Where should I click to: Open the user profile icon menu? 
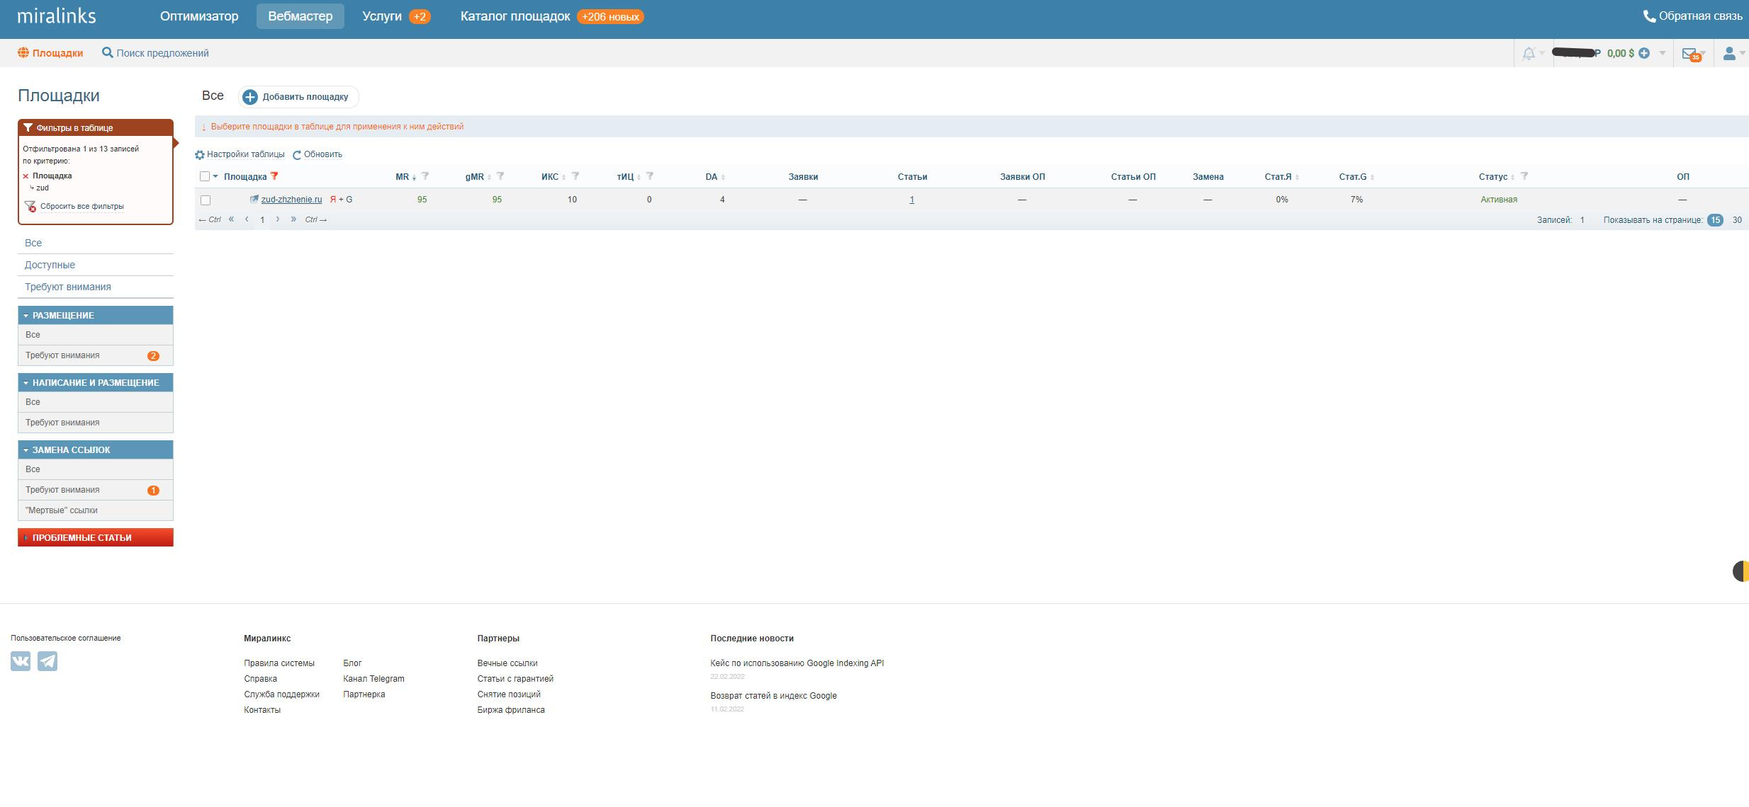click(1729, 53)
